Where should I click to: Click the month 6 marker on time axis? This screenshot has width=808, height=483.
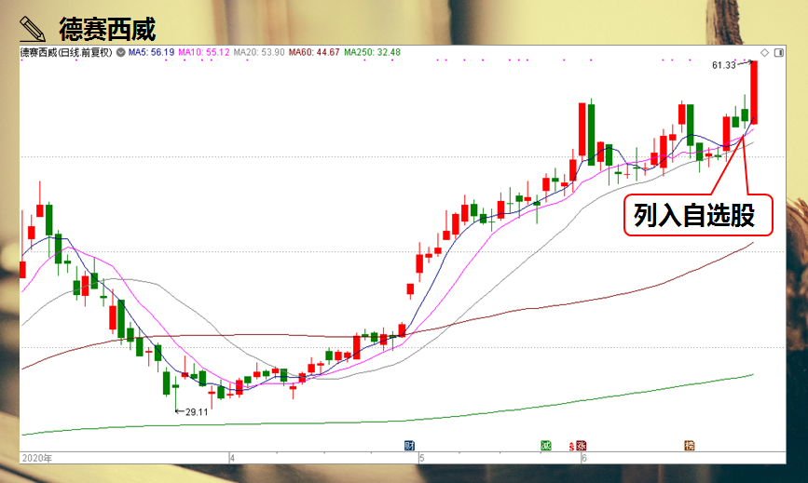tap(584, 458)
